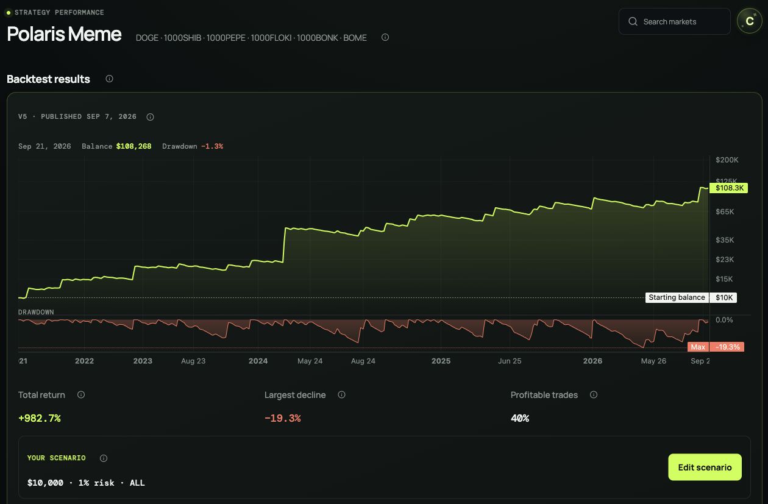This screenshot has height=504, width=768.
Task: Click the Largest decline metric label
Action: 295,395
